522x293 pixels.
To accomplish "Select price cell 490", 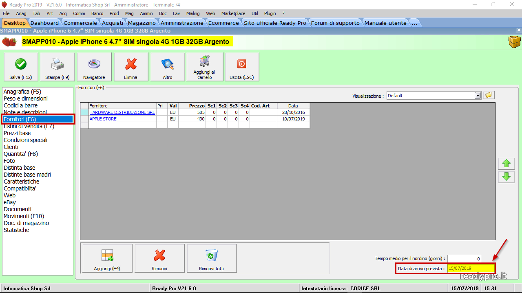I will pyautogui.click(x=192, y=119).
